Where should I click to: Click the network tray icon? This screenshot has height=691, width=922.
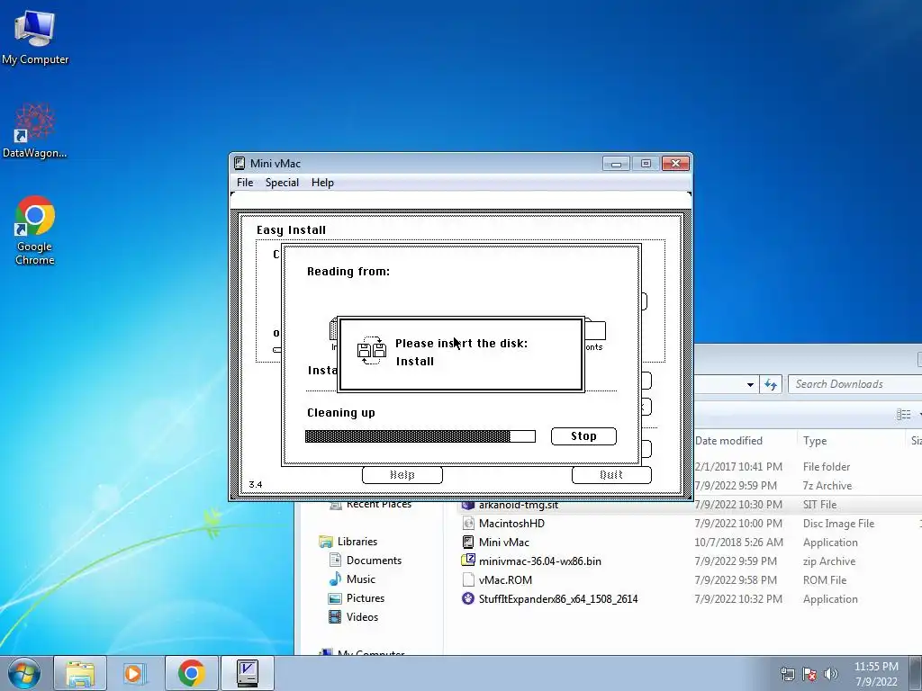[787, 674]
